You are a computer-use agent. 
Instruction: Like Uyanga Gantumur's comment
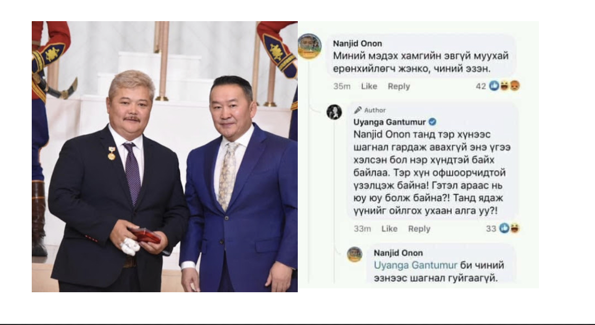pyautogui.click(x=389, y=229)
